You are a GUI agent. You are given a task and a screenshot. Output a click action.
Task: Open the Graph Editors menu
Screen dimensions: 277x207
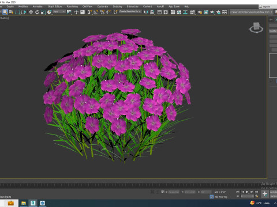[55, 6]
